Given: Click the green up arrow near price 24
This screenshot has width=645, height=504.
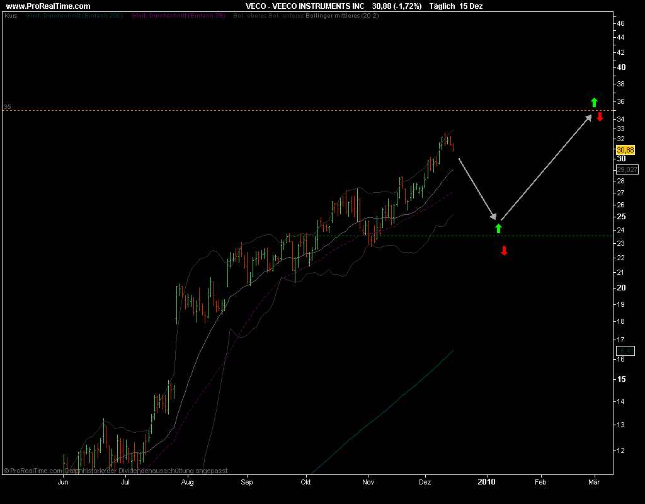Looking at the screenshot, I should [x=498, y=228].
